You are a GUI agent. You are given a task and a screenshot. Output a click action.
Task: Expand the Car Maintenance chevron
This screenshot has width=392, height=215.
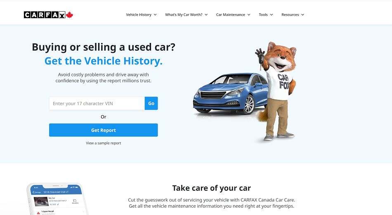249,15
